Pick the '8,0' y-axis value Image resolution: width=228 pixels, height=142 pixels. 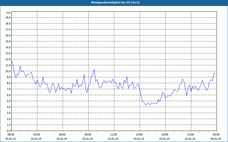(9, 83)
